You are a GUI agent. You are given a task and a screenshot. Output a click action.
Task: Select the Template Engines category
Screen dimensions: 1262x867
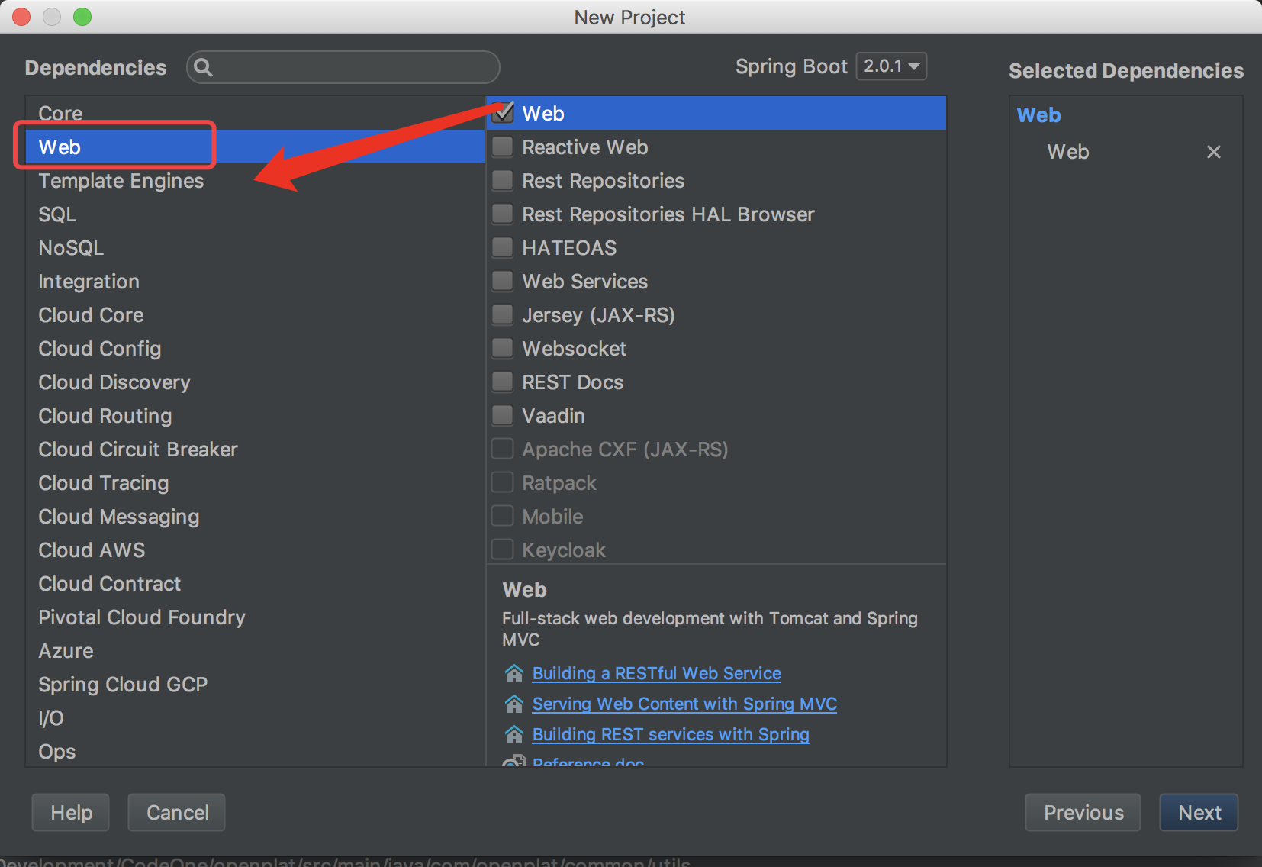(256, 180)
